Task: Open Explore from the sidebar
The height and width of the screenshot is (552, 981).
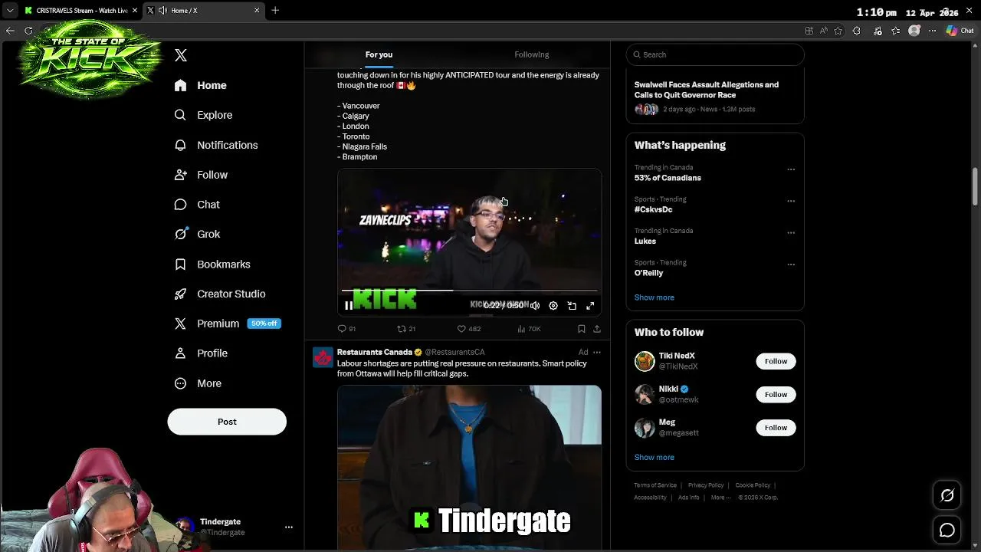Action: [x=204, y=115]
